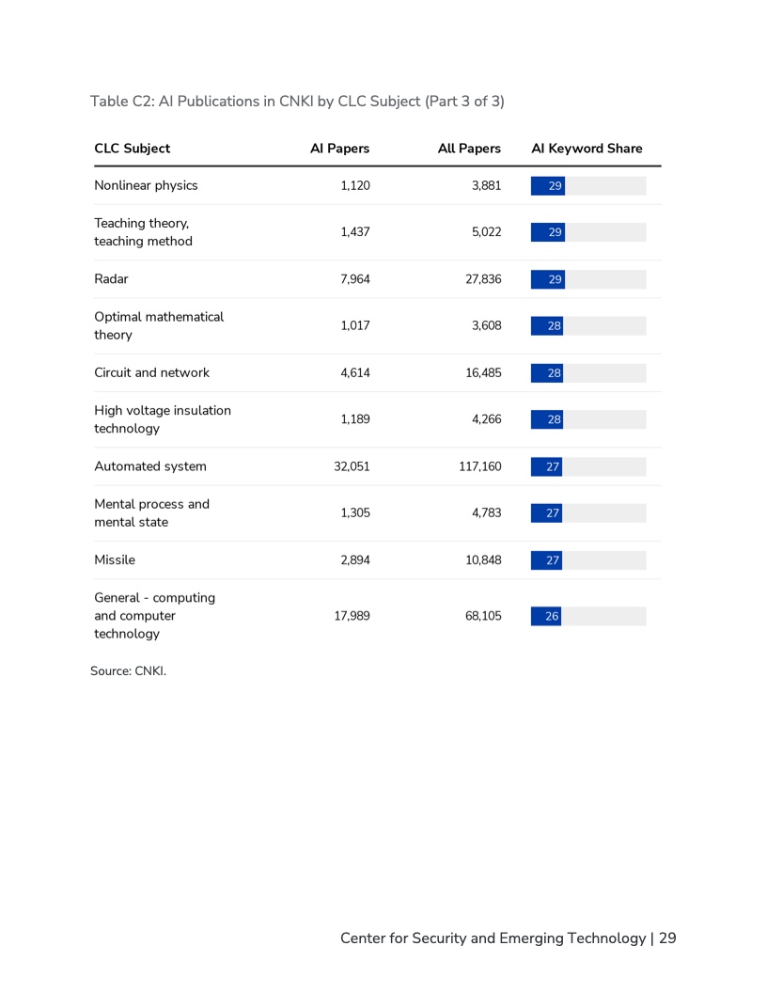Viewport: 767px width, 993px height.
Task: Click the 32,051 AI papers value
Action: click(352, 466)
